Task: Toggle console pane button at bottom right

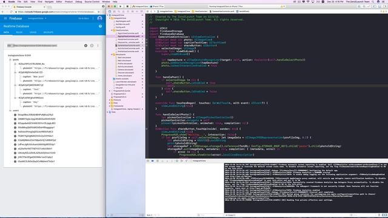Action: click(x=386, y=216)
